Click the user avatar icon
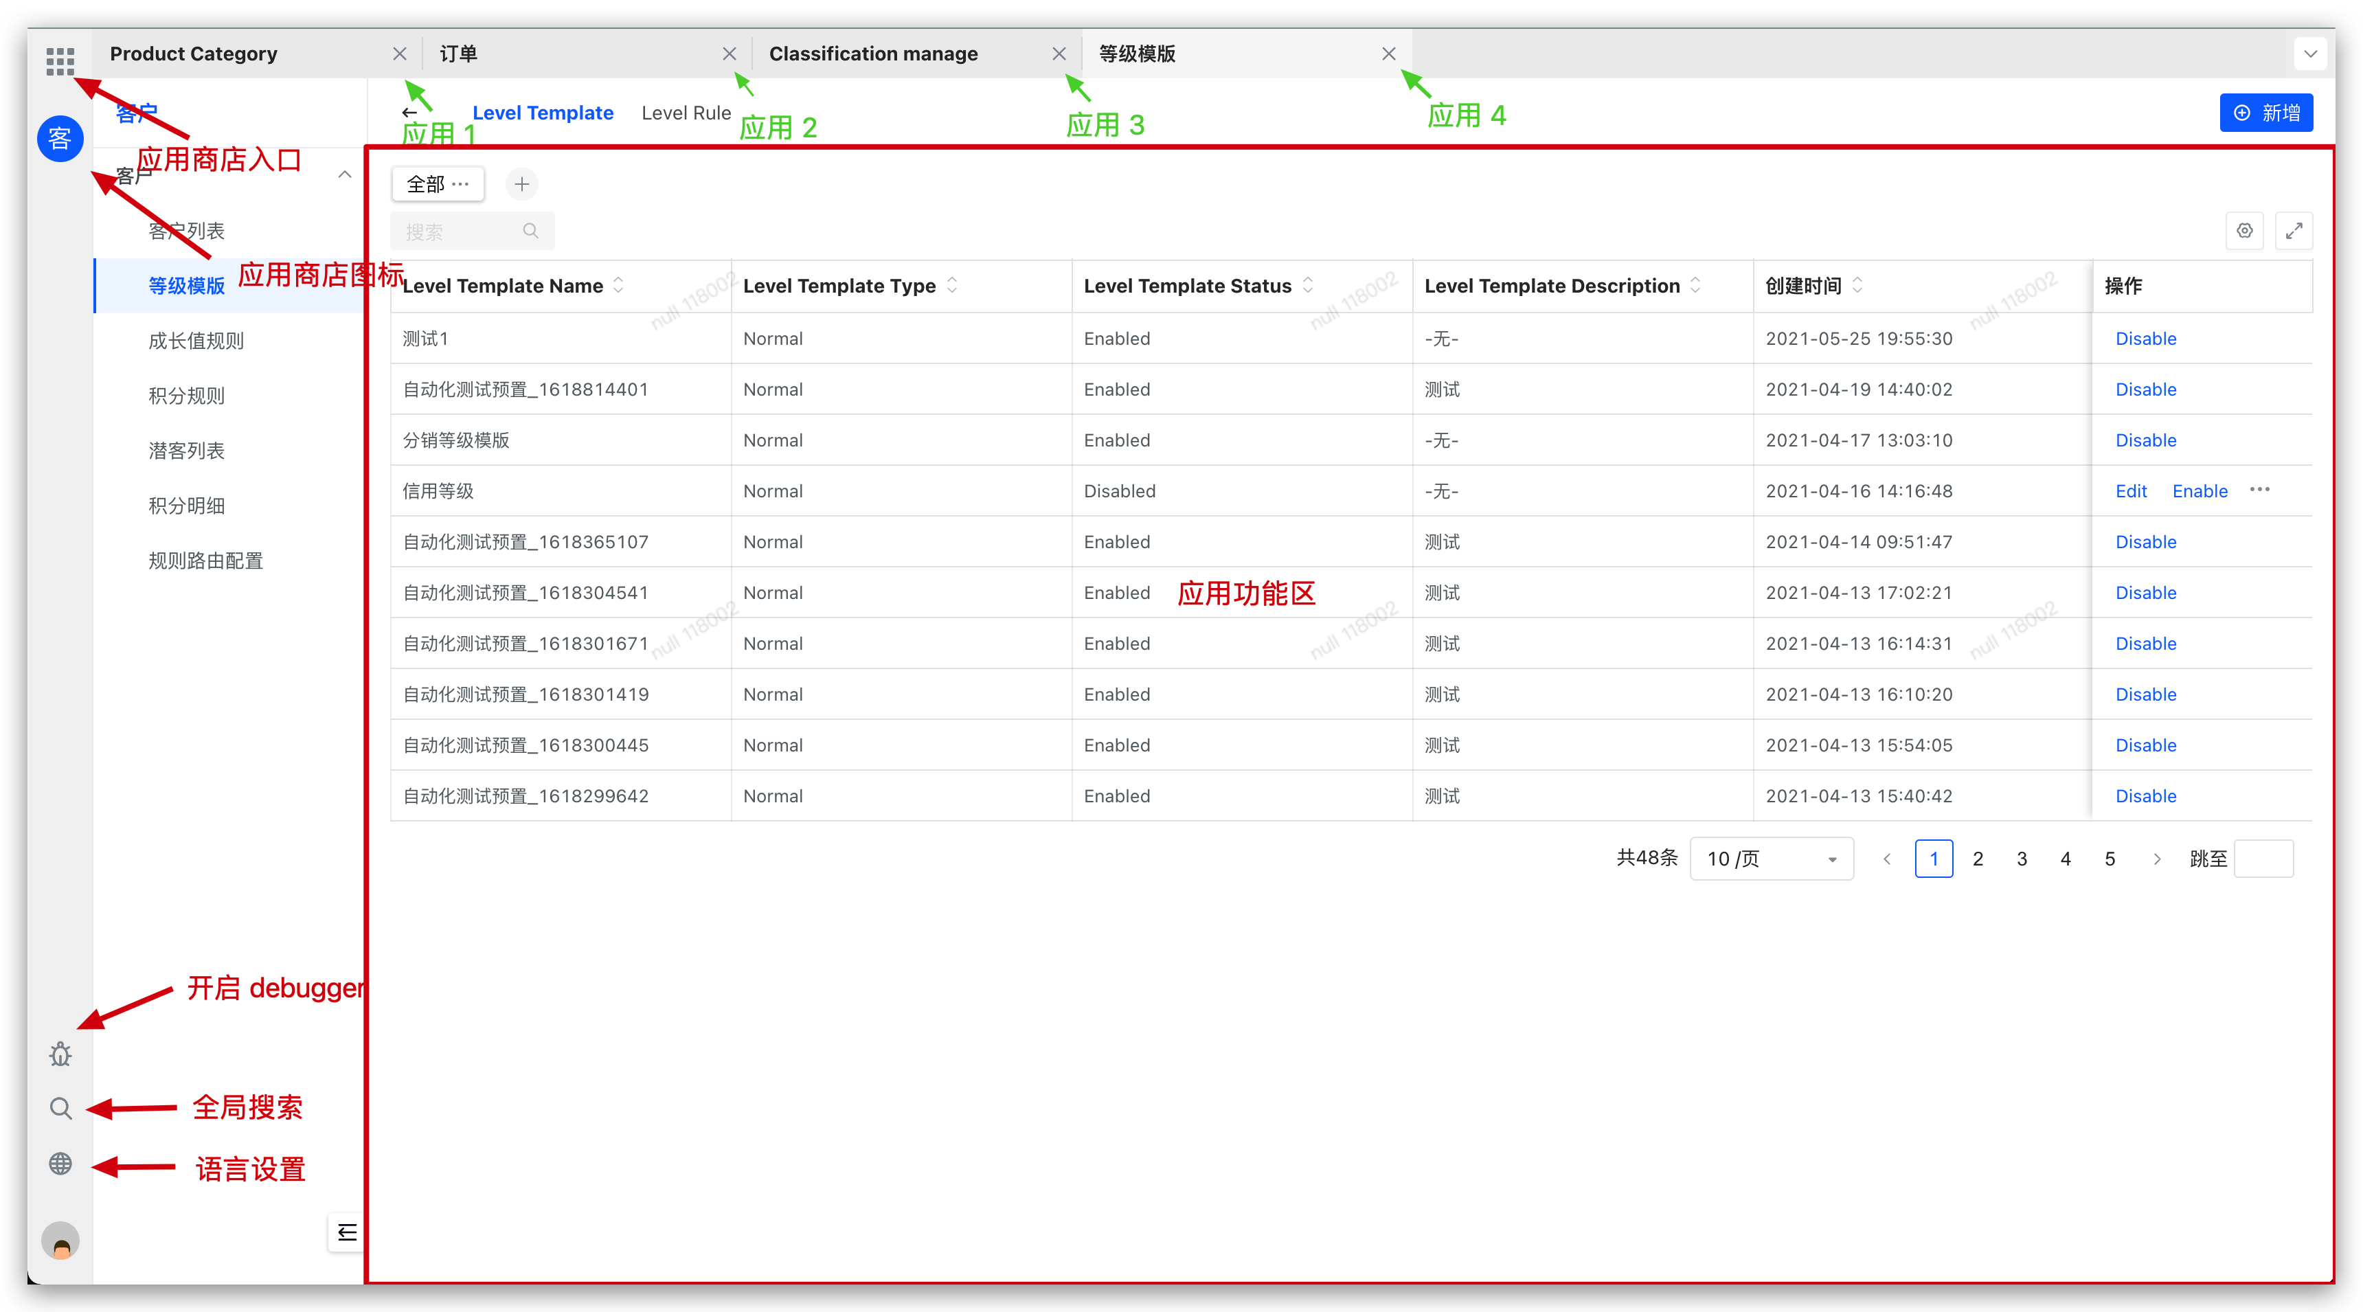Image resolution: width=2363 pixels, height=1312 pixels. coord(60,1241)
